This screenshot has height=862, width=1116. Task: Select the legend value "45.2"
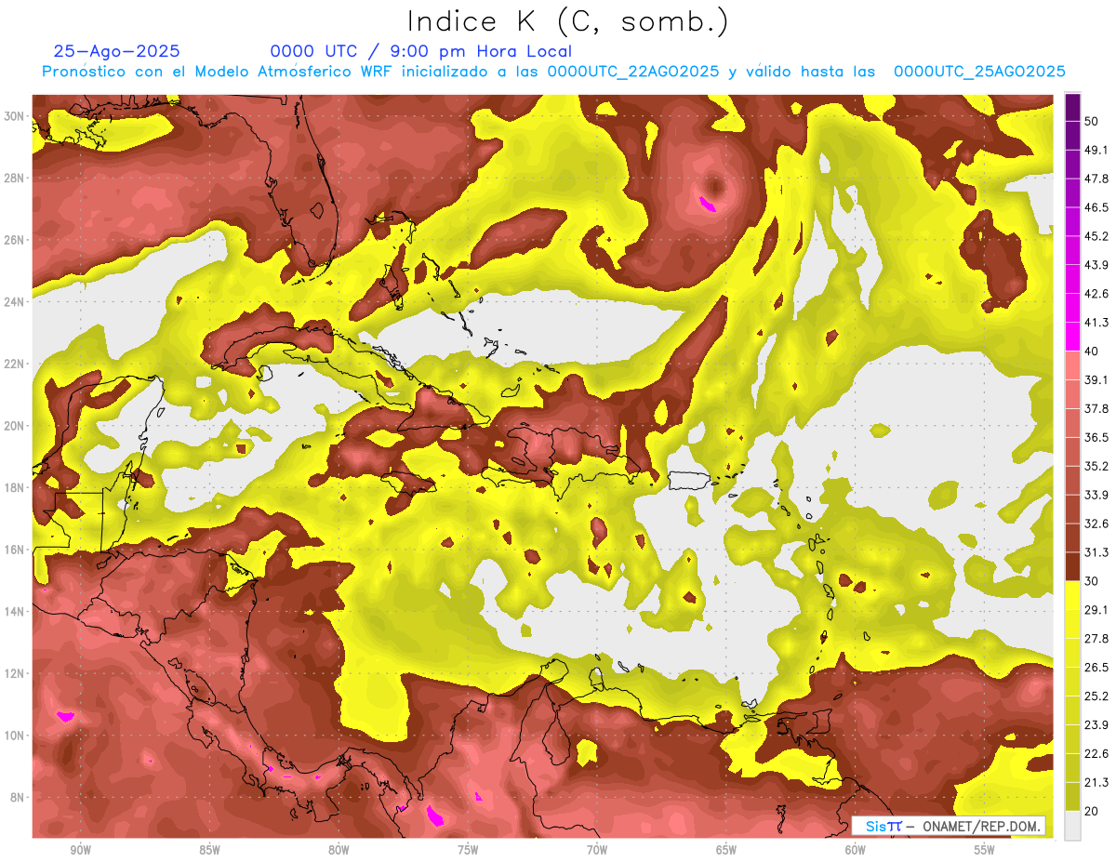1096,236
